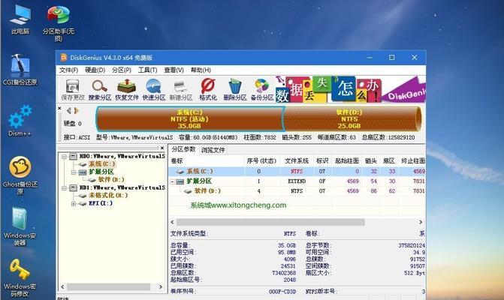The image size is (504, 300).
Task: Click the 起始柱面 column header
Action: 347,161
